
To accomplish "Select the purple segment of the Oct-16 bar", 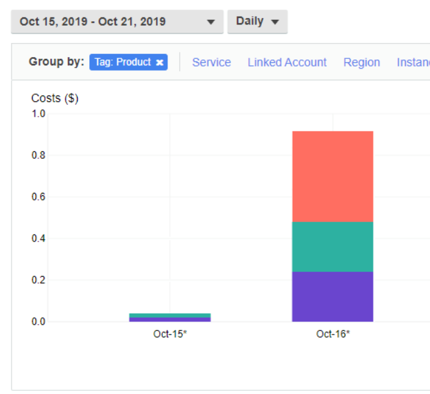I will 332,297.
